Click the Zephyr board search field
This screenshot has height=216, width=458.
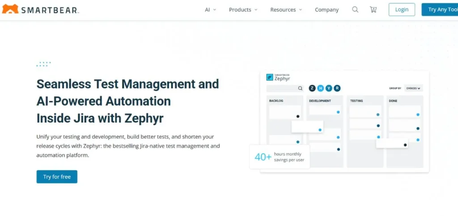(x=285, y=88)
